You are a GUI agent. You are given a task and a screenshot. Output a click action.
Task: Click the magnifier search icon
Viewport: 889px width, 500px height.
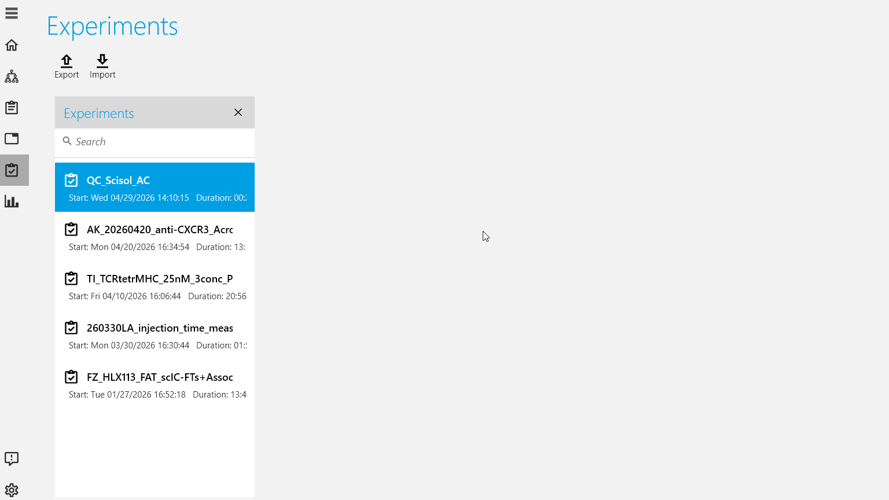point(67,141)
